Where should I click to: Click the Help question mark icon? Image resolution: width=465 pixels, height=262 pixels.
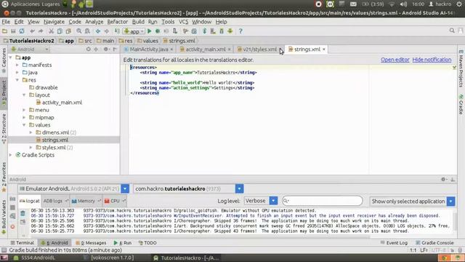coord(240,31)
